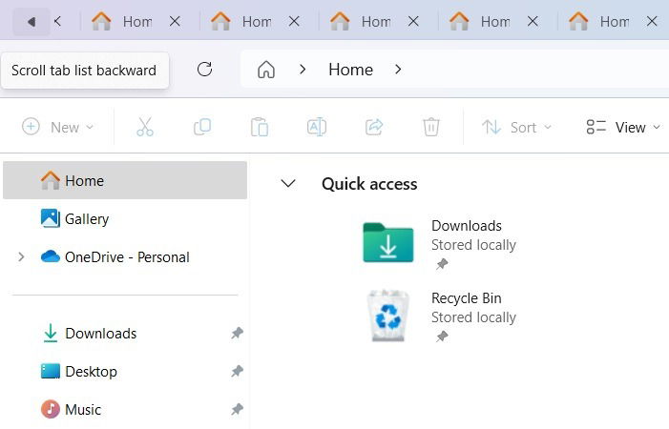This screenshot has width=669, height=429.
Task: Open the Sort options dropdown
Action: coord(516,127)
